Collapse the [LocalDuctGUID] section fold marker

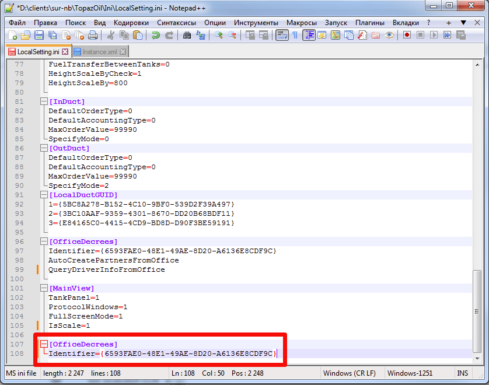click(44, 195)
